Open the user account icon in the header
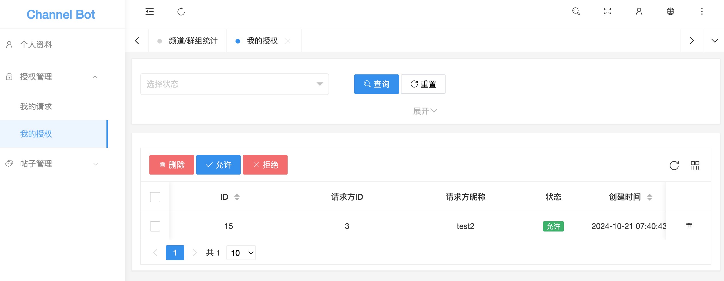Image resolution: width=724 pixels, height=281 pixels. pos(639,11)
